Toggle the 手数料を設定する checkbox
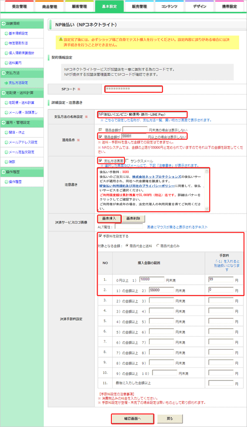This screenshot has width=247, height=427. pos(100,236)
